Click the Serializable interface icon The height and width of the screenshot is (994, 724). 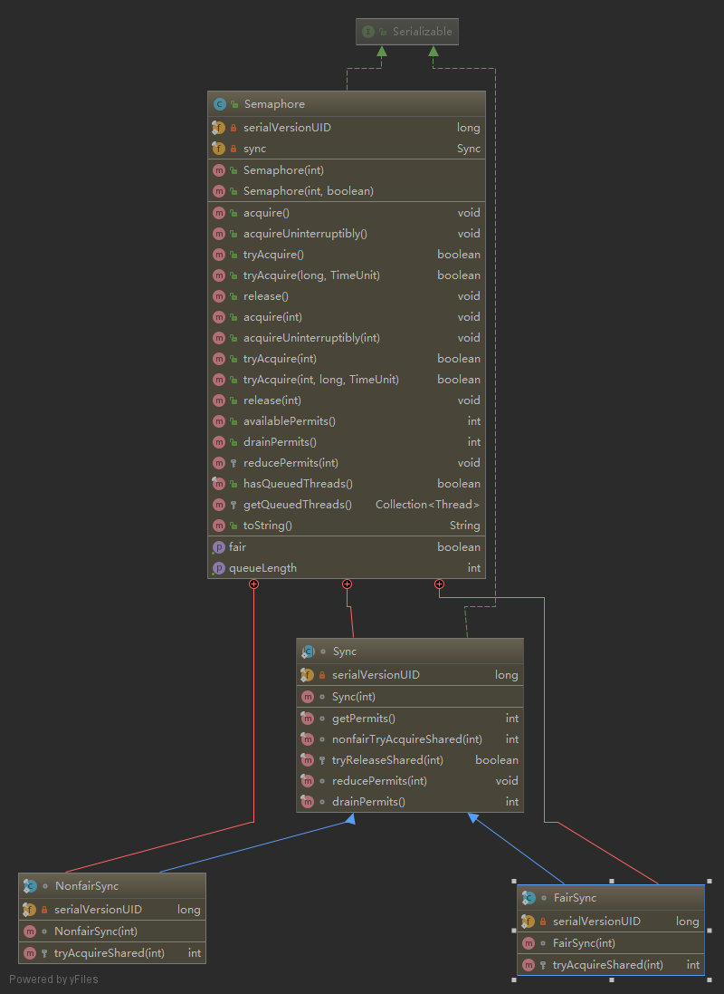tap(368, 32)
